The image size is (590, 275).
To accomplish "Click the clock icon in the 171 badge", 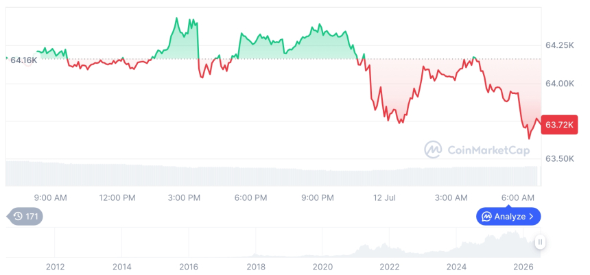I will (x=18, y=216).
